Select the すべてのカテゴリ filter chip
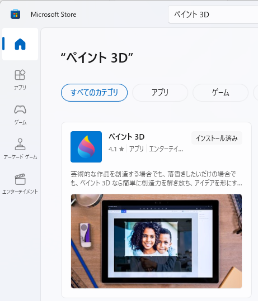The image size is (258, 301). [94, 93]
